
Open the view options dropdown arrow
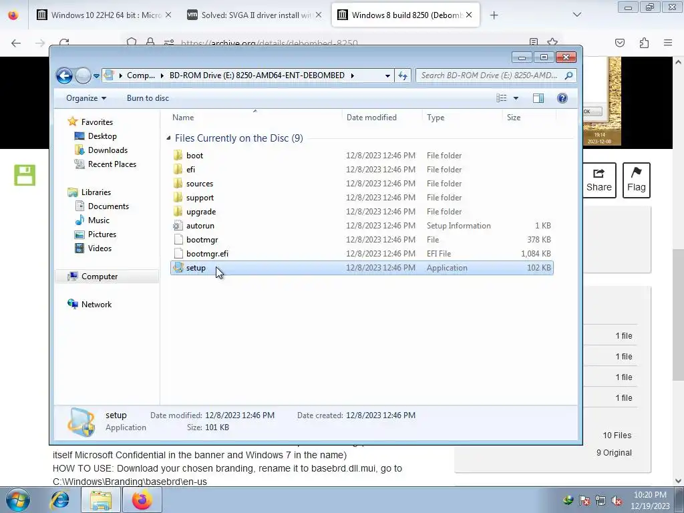(x=516, y=98)
